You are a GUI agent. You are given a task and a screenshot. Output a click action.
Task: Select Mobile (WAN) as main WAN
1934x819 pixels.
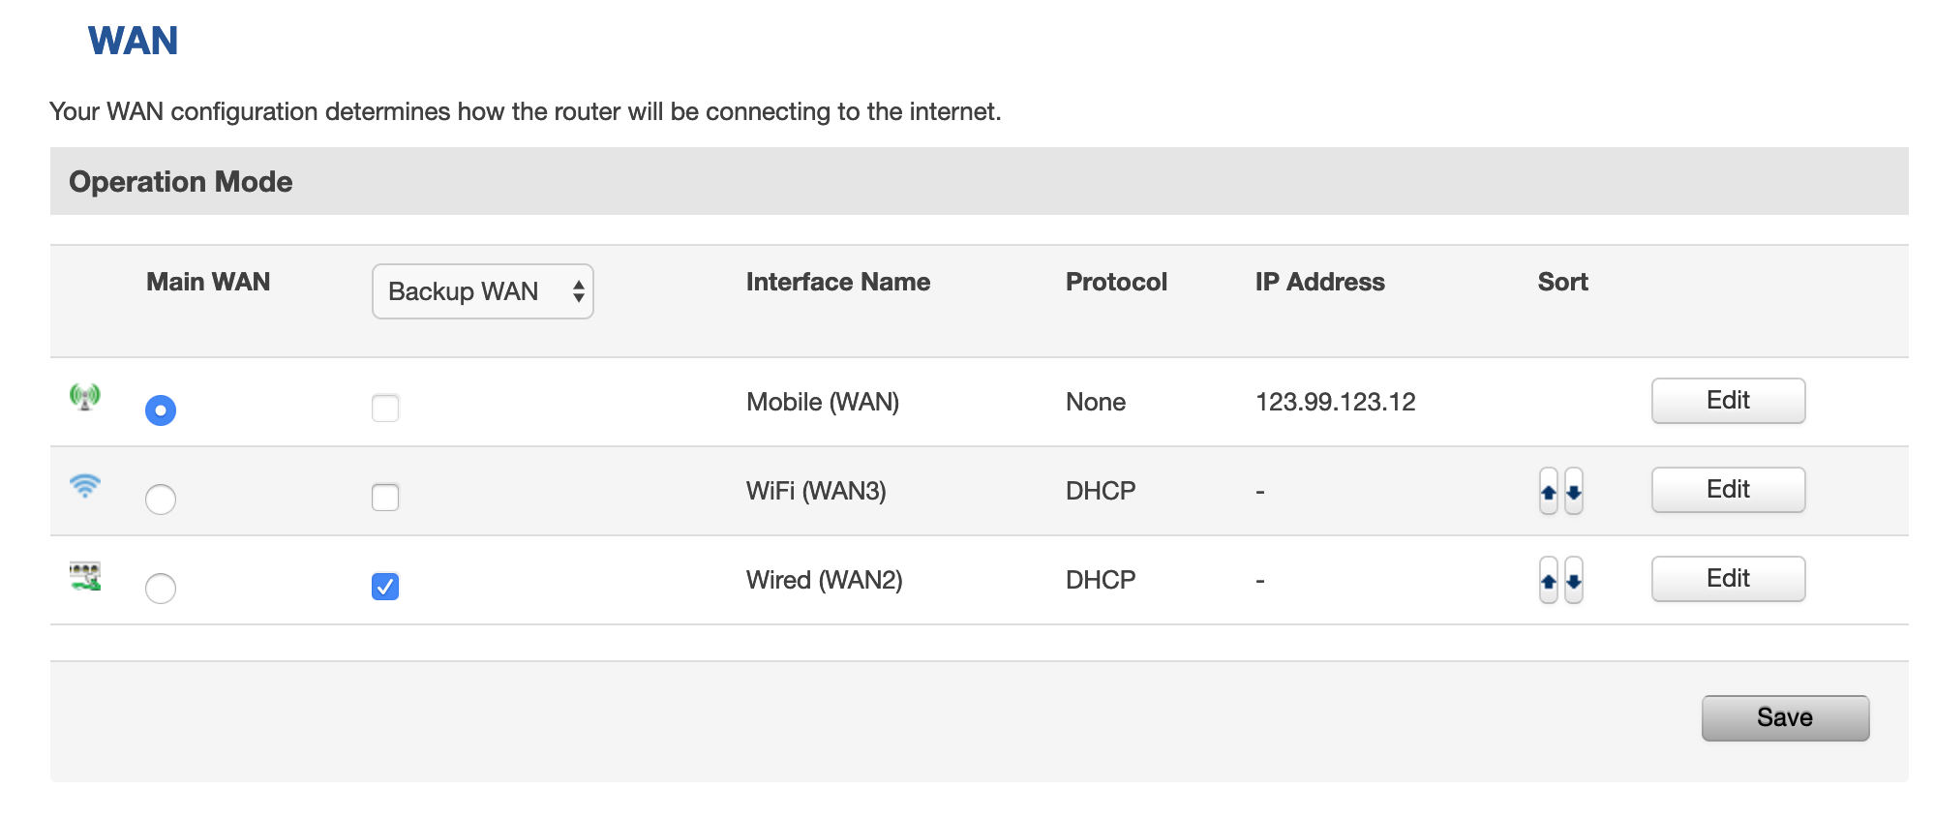click(x=161, y=410)
